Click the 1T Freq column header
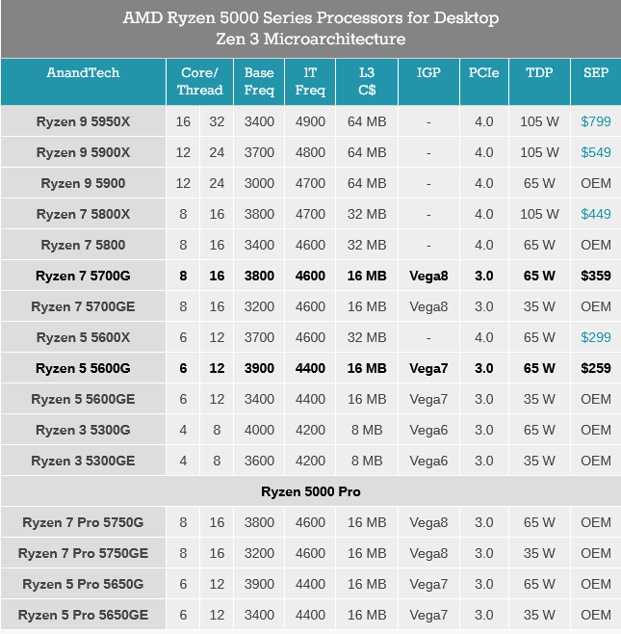The width and height of the screenshot is (621, 634). [x=310, y=81]
